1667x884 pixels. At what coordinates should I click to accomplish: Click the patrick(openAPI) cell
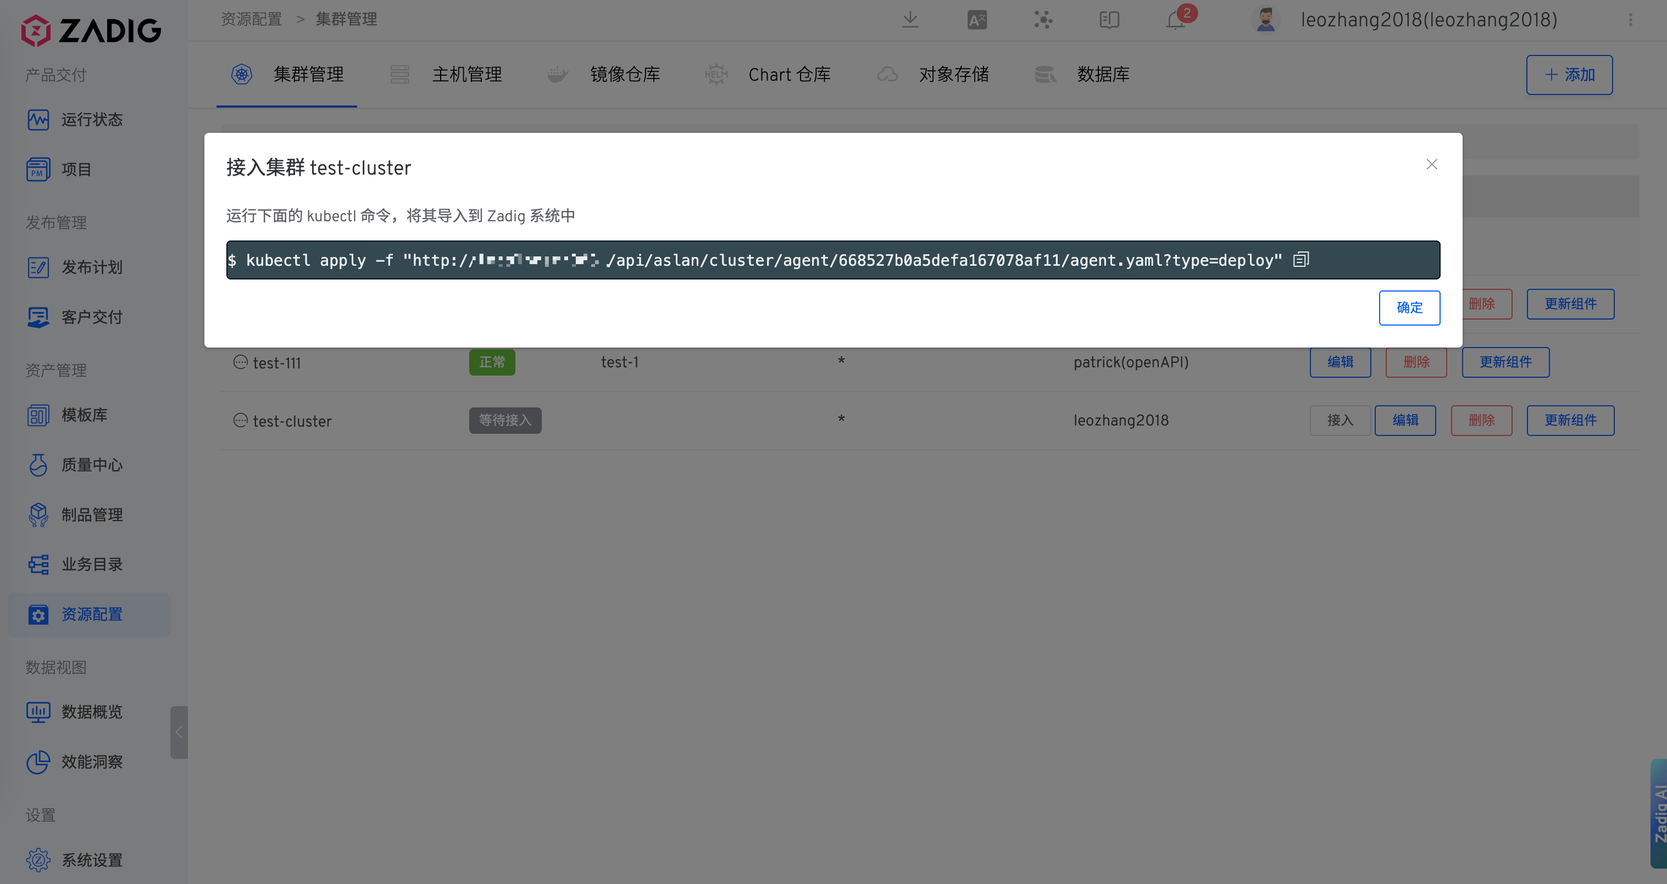pyautogui.click(x=1131, y=362)
